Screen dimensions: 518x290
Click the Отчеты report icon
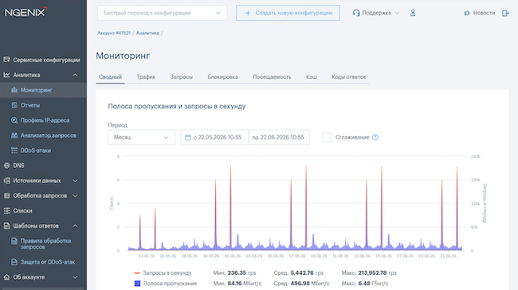tap(14, 105)
